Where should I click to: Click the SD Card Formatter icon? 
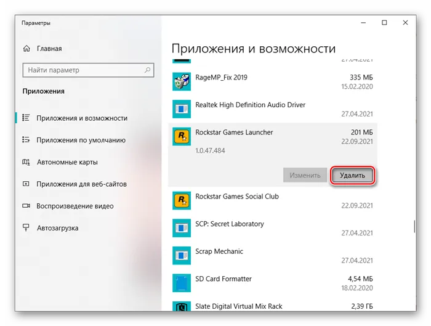point(181,284)
